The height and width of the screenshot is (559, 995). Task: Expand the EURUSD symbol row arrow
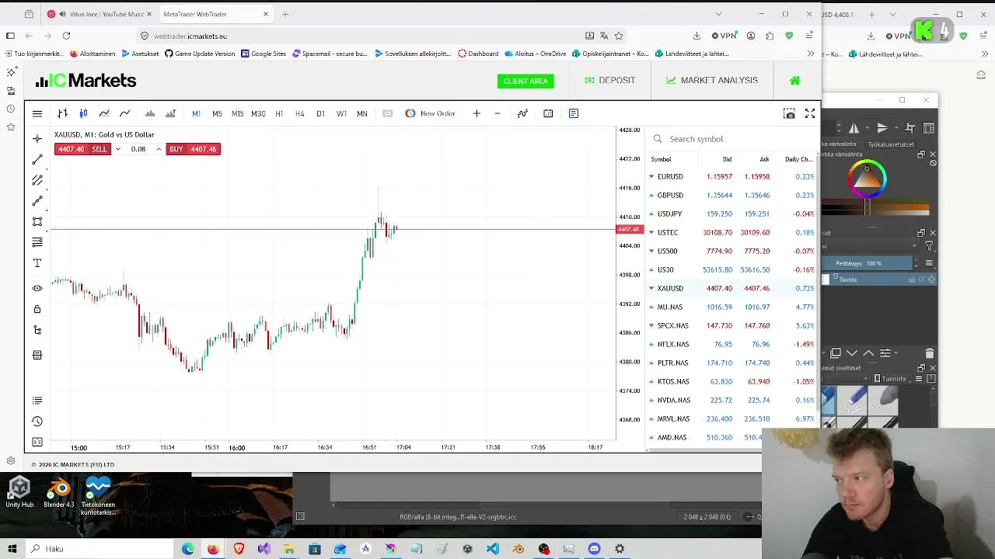[651, 177]
